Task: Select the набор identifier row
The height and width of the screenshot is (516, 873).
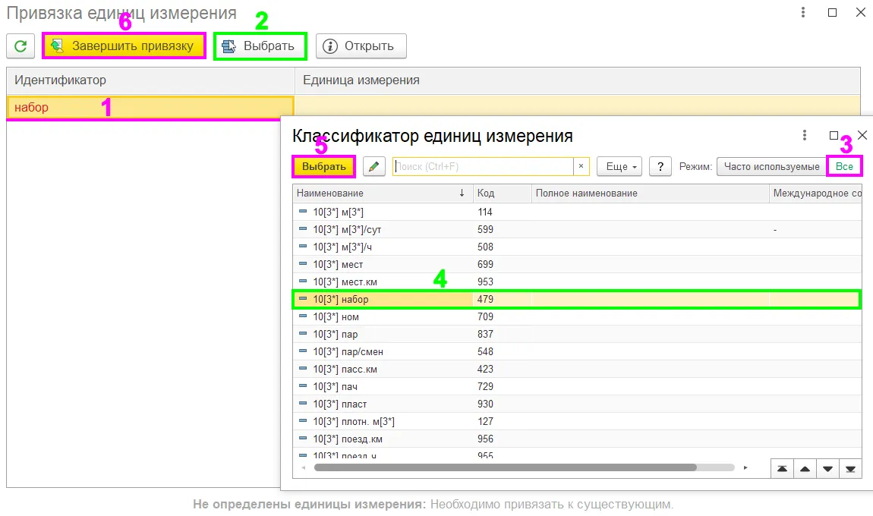Action: coord(150,108)
